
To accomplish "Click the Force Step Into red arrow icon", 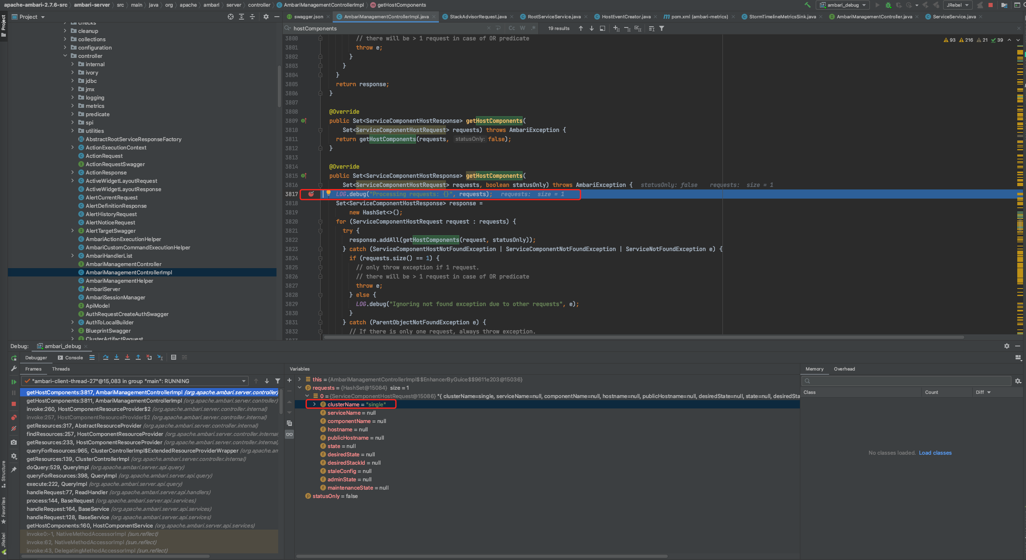I will [127, 357].
